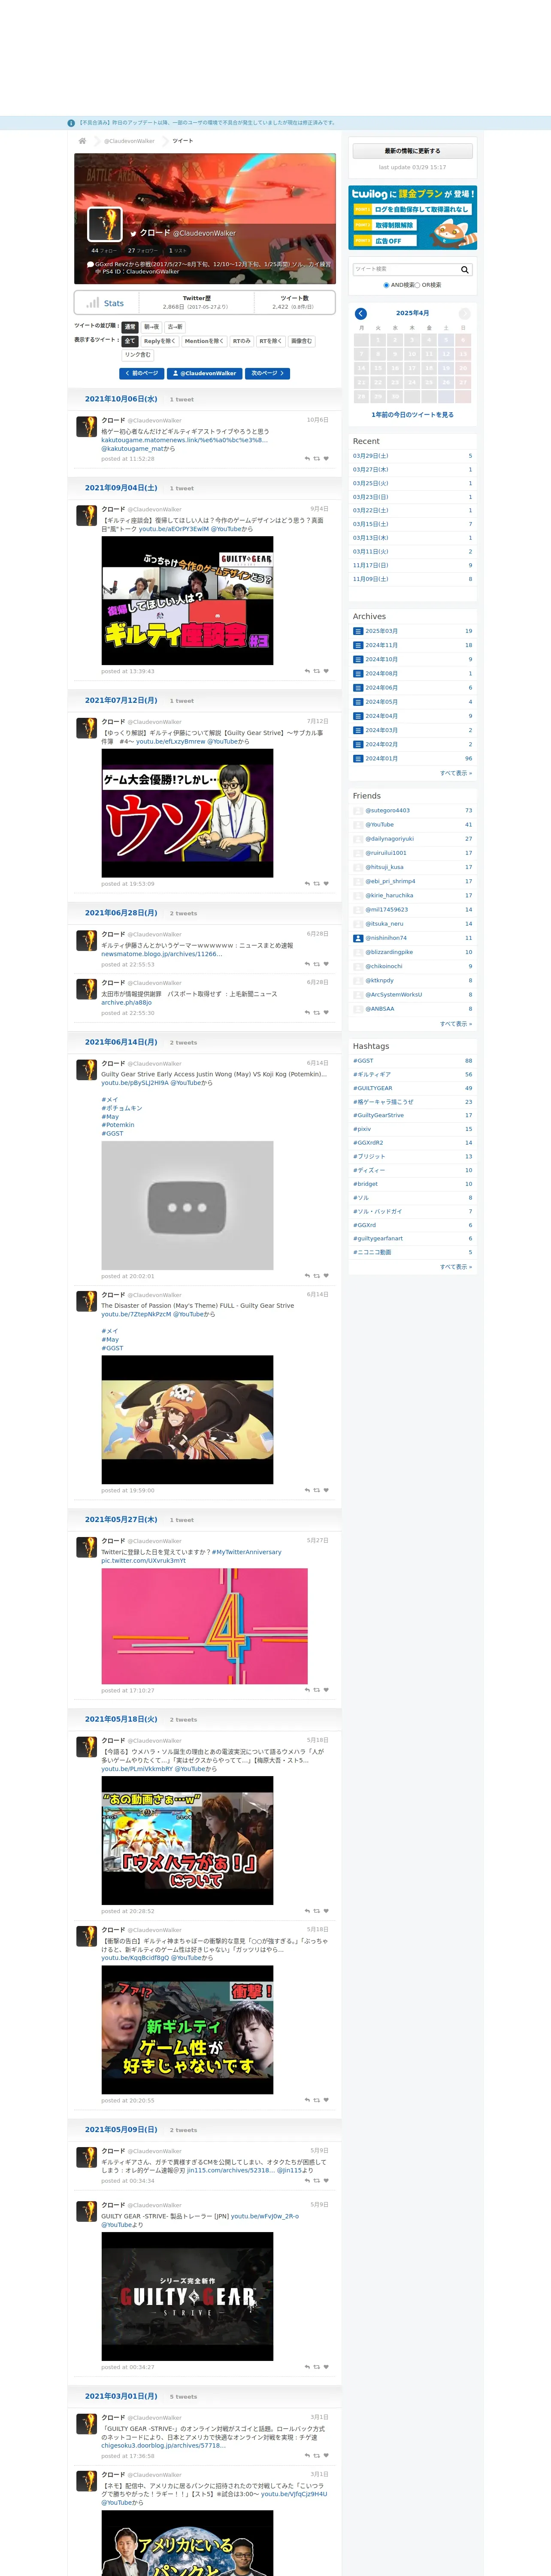Open hashtag #GGST in sidebar

click(363, 1061)
